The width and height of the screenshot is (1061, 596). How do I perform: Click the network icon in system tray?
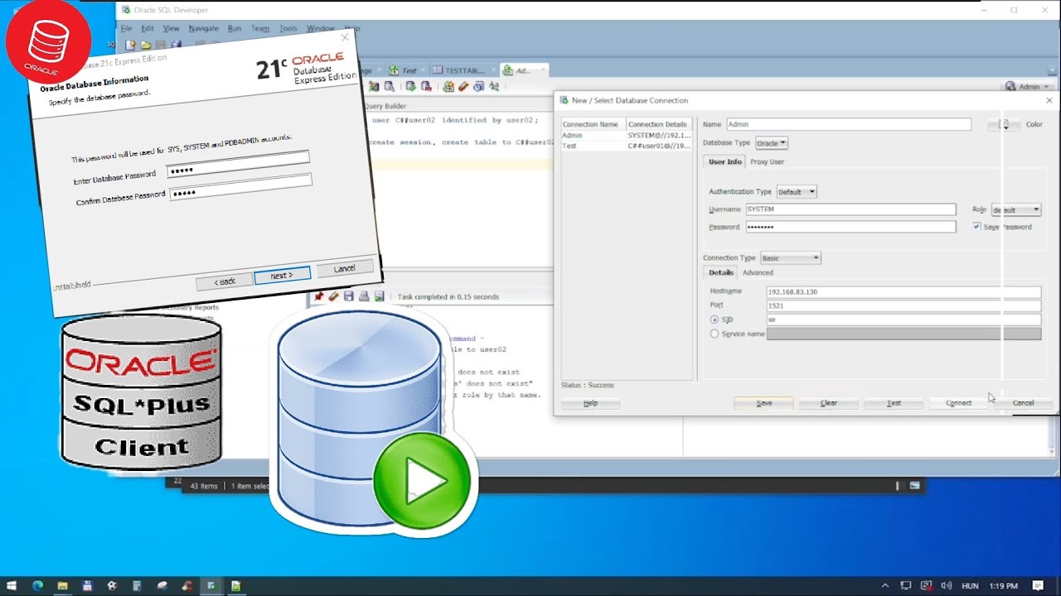(x=906, y=585)
